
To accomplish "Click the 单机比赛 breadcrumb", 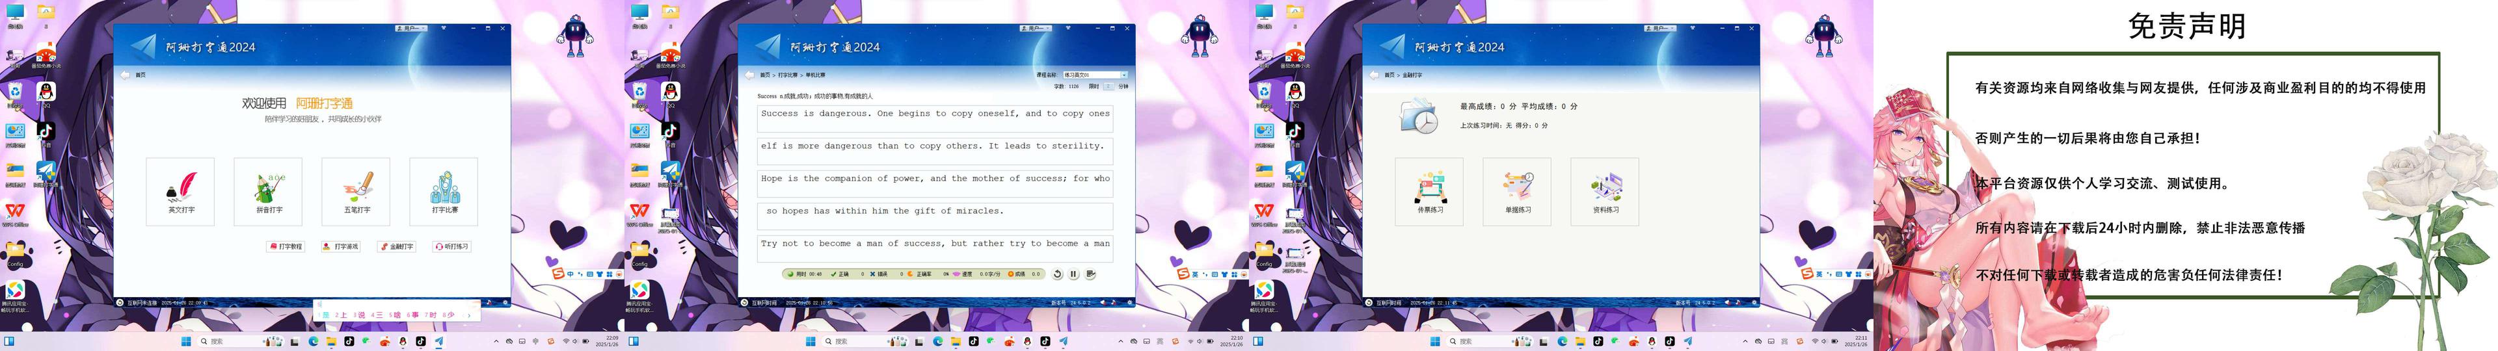I will (x=816, y=75).
